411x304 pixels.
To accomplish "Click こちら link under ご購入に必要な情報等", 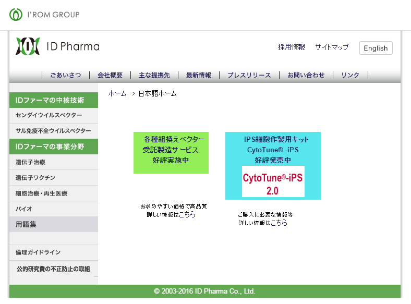I will [279, 223].
